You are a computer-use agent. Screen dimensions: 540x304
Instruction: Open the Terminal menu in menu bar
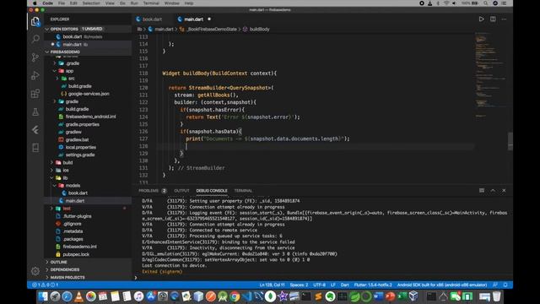[151, 3]
